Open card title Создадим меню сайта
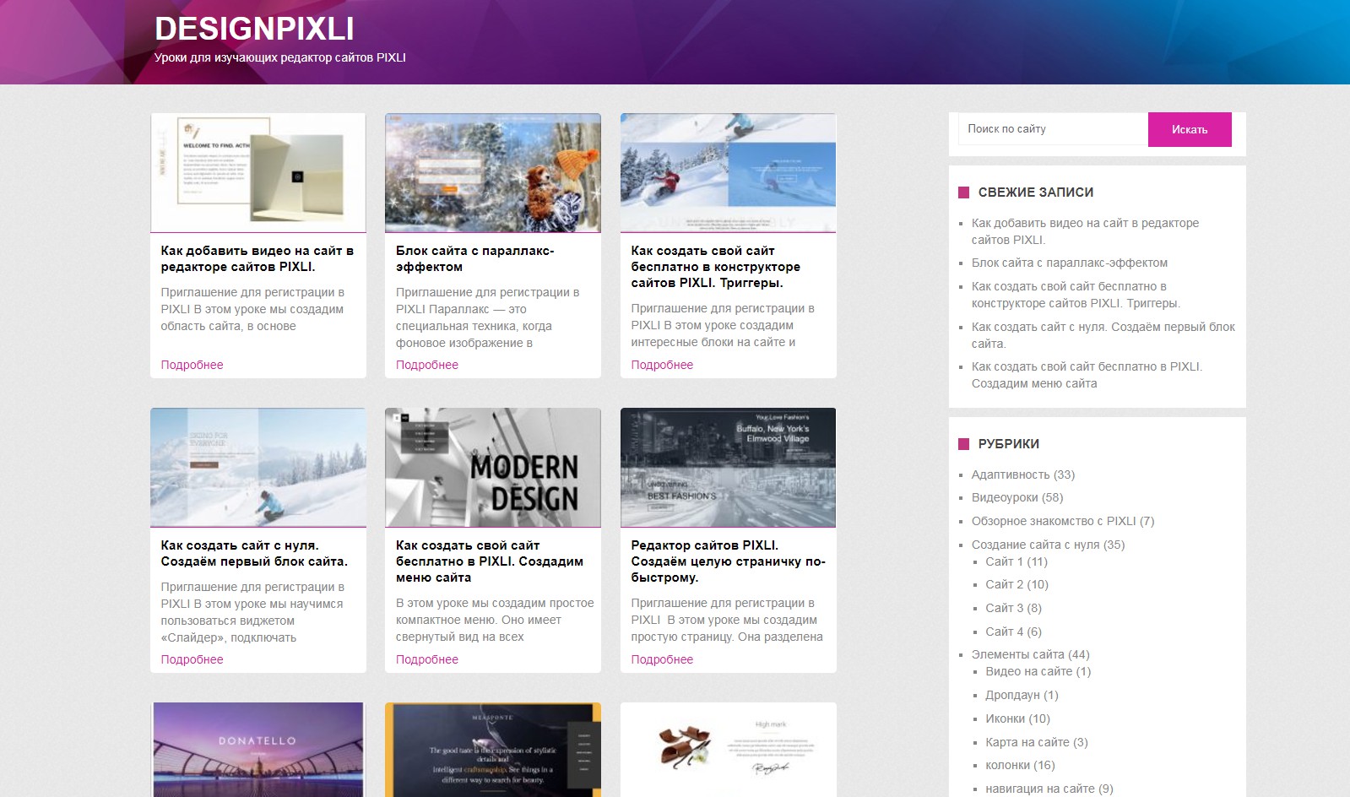The image size is (1350, 797). (x=490, y=561)
